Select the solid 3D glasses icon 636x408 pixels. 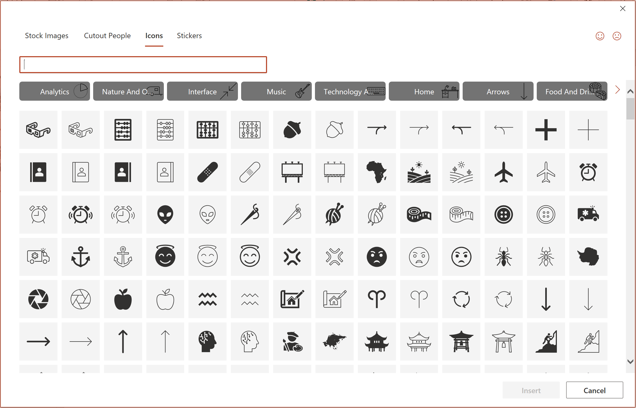click(38, 130)
